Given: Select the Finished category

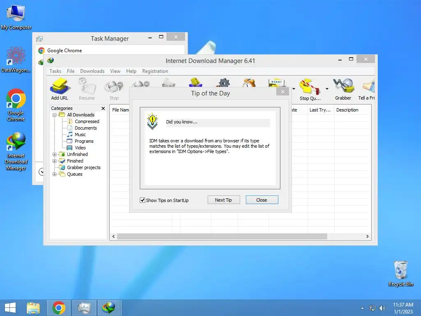Looking at the screenshot, I should [x=75, y=161].
